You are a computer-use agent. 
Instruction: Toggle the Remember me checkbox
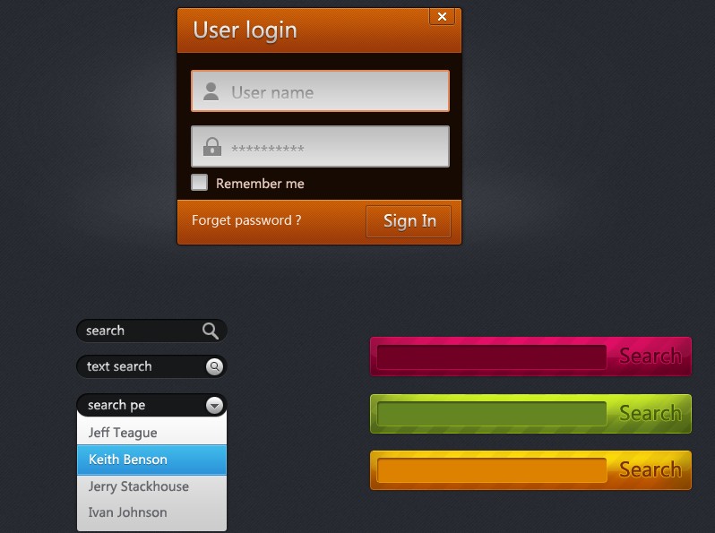(199, 183)
